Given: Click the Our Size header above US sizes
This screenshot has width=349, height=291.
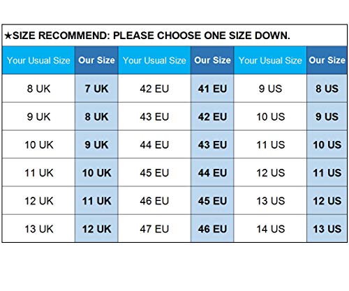Looking at the screenshot, I should point(327,61).
